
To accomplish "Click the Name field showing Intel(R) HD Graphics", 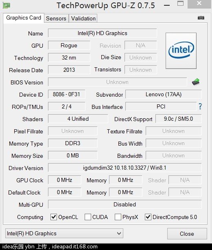I will [x=103, y=33].
